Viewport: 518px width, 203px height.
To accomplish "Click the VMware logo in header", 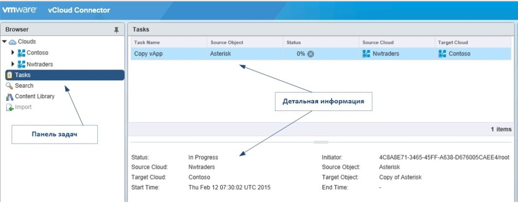I will pyautogui.click(x=19, y=10).
